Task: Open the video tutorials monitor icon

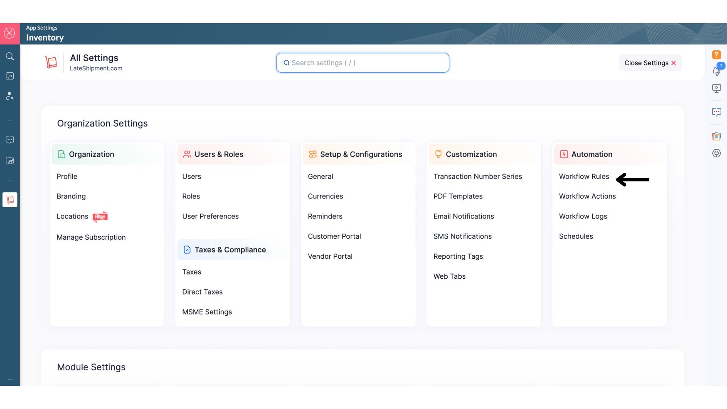Action: pyautogui.click(x=716, y=89)
